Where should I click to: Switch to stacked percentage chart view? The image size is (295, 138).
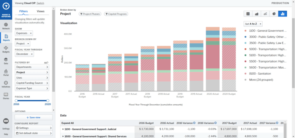248,14
